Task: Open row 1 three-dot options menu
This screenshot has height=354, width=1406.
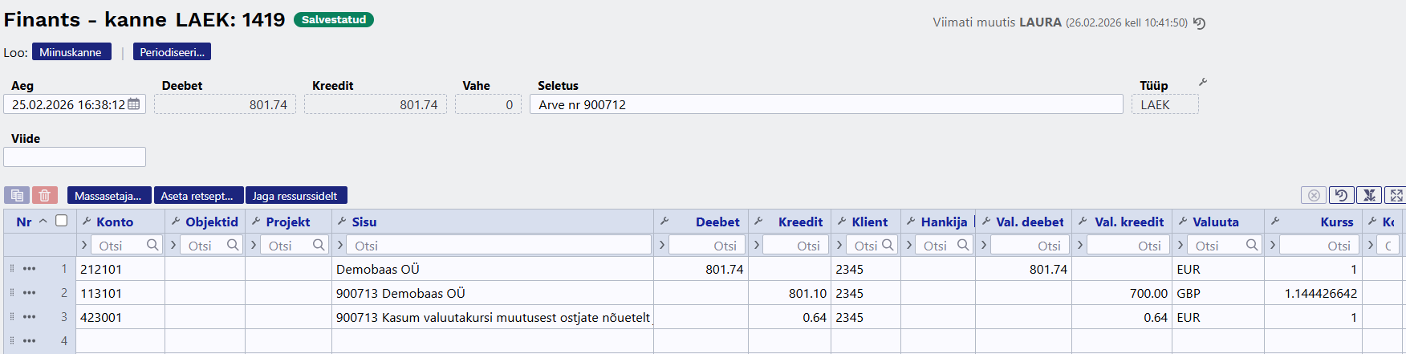Action: [30, 269]
